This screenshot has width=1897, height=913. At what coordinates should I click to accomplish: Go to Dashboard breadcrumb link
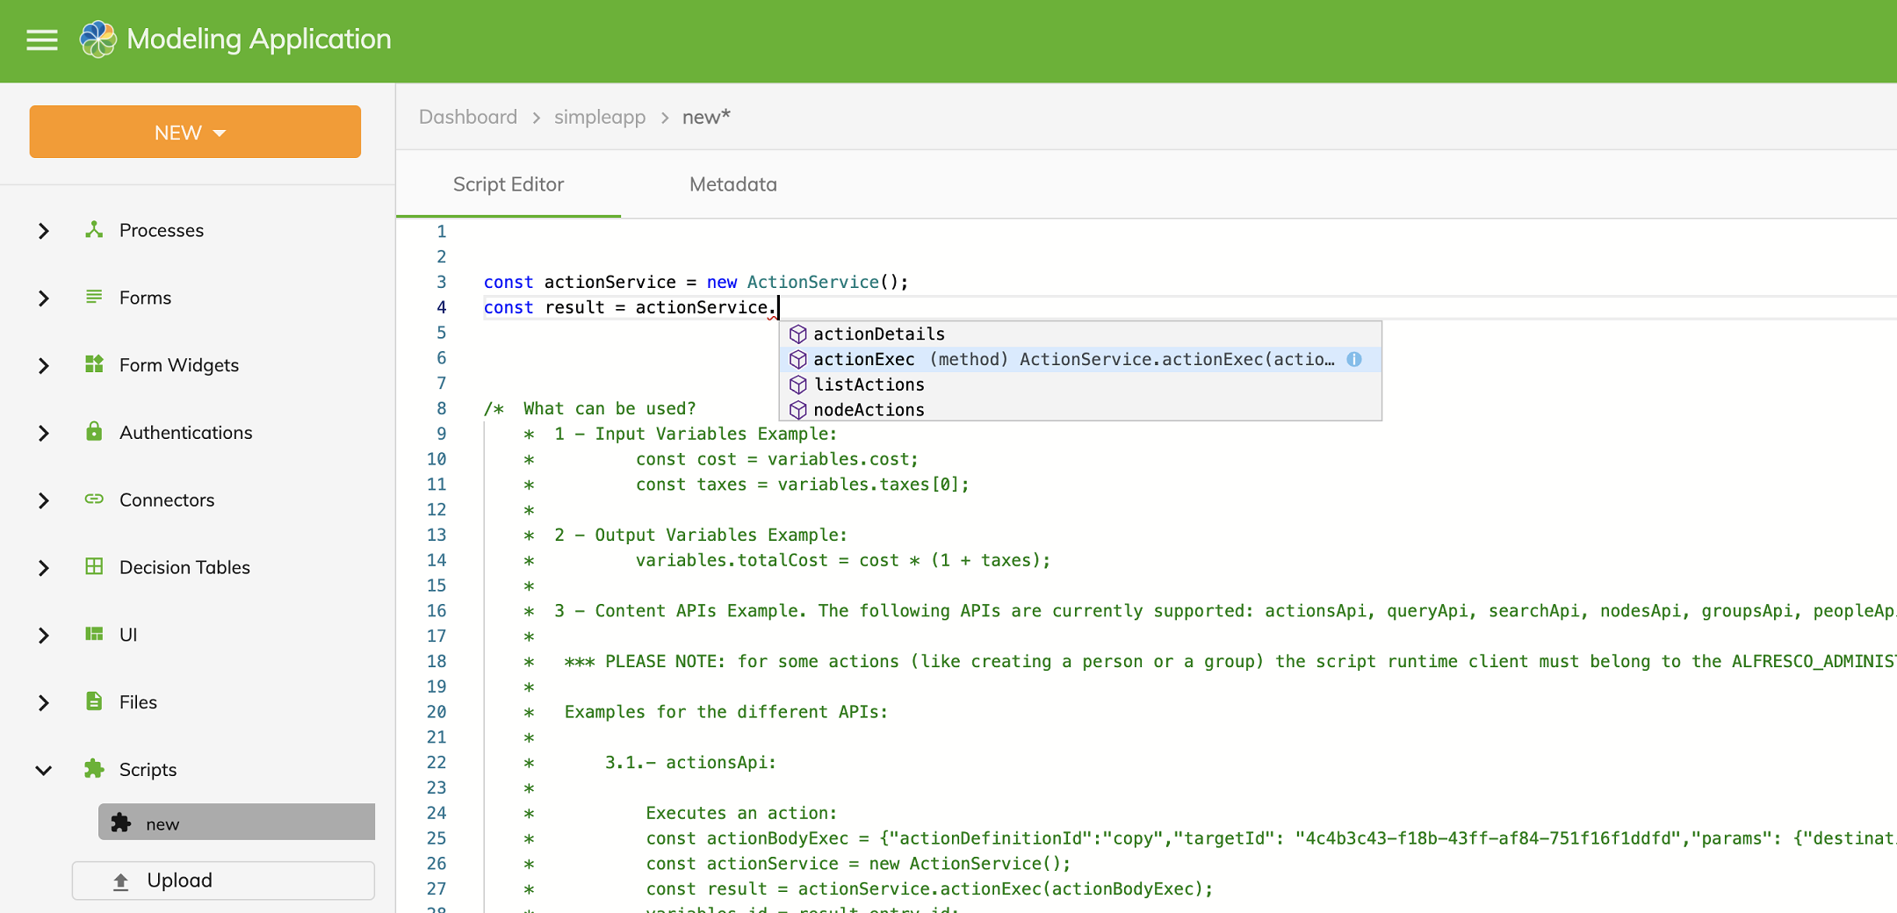tap(467, 117)
